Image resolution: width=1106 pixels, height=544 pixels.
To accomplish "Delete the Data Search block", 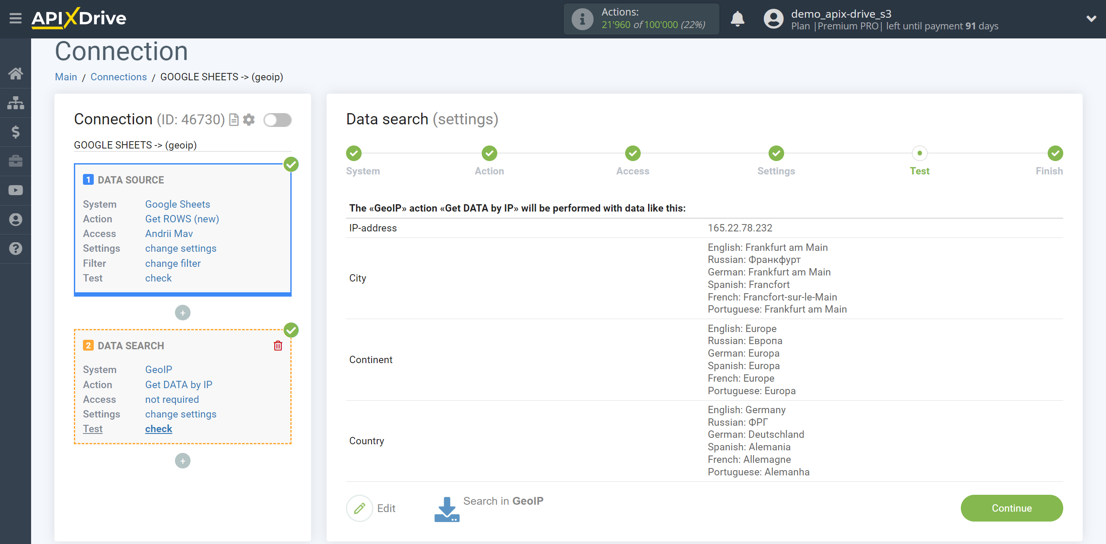I will click(x=278, y=345).
